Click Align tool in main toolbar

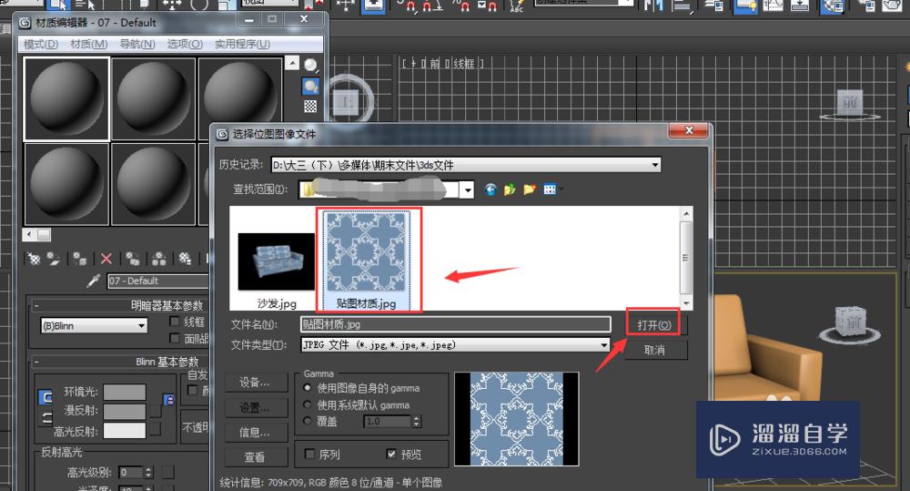682,5
